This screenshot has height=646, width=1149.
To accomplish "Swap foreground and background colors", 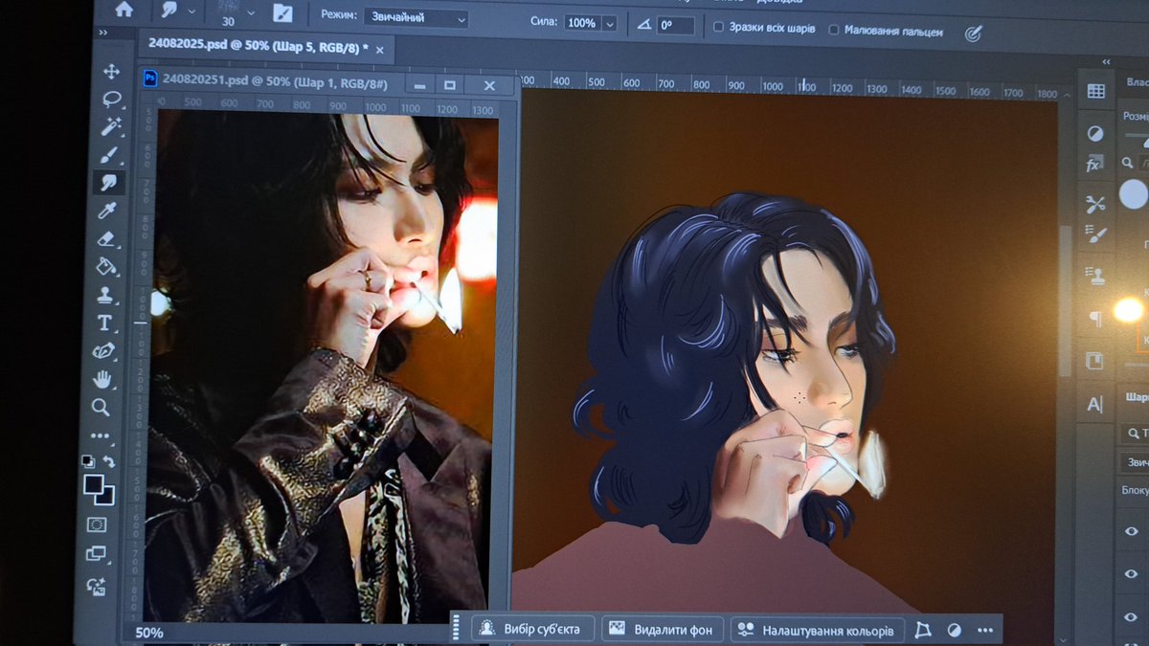I will tap(109, 461).
